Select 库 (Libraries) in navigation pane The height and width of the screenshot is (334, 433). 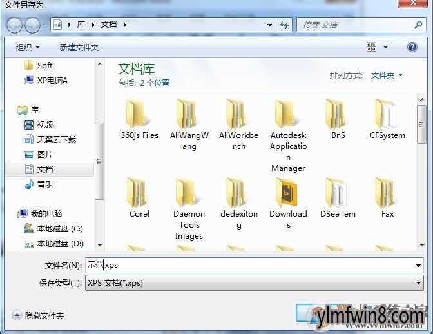point(28,110)
